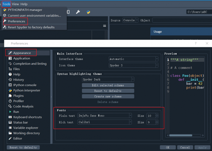Click the Object input field in Help pane

(x=182, y=20)
